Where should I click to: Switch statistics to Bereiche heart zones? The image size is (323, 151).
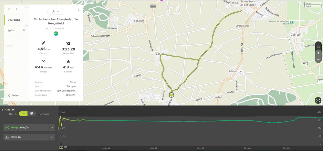click(x=32, y=114)
